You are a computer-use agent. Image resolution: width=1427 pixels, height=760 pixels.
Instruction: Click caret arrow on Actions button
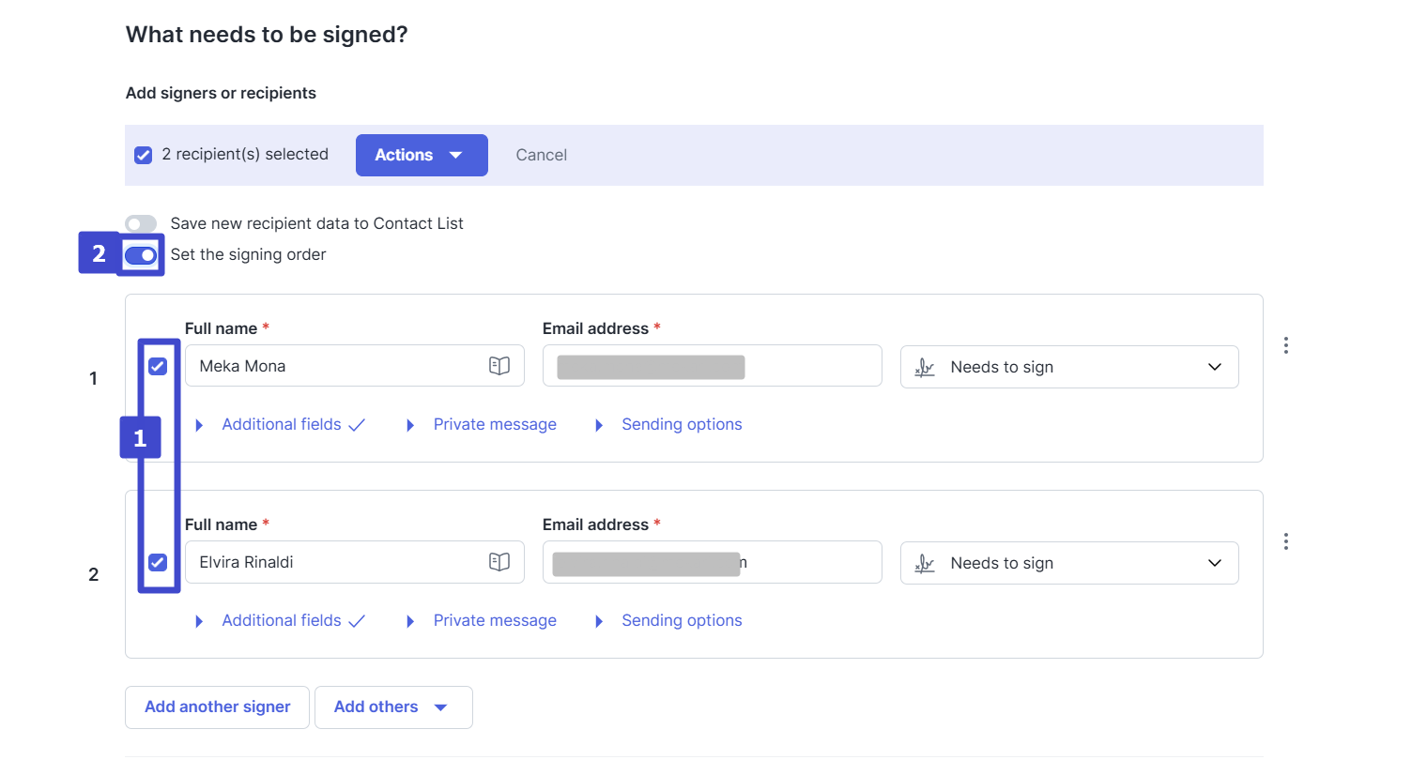[x=456, y=155]
